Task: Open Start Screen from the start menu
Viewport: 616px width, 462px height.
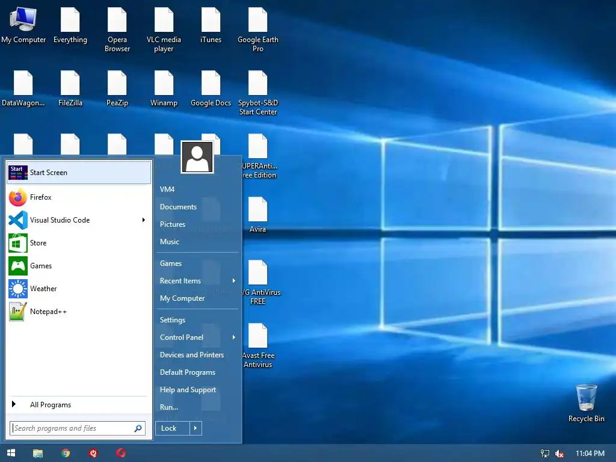Action: tap(79, 173)
